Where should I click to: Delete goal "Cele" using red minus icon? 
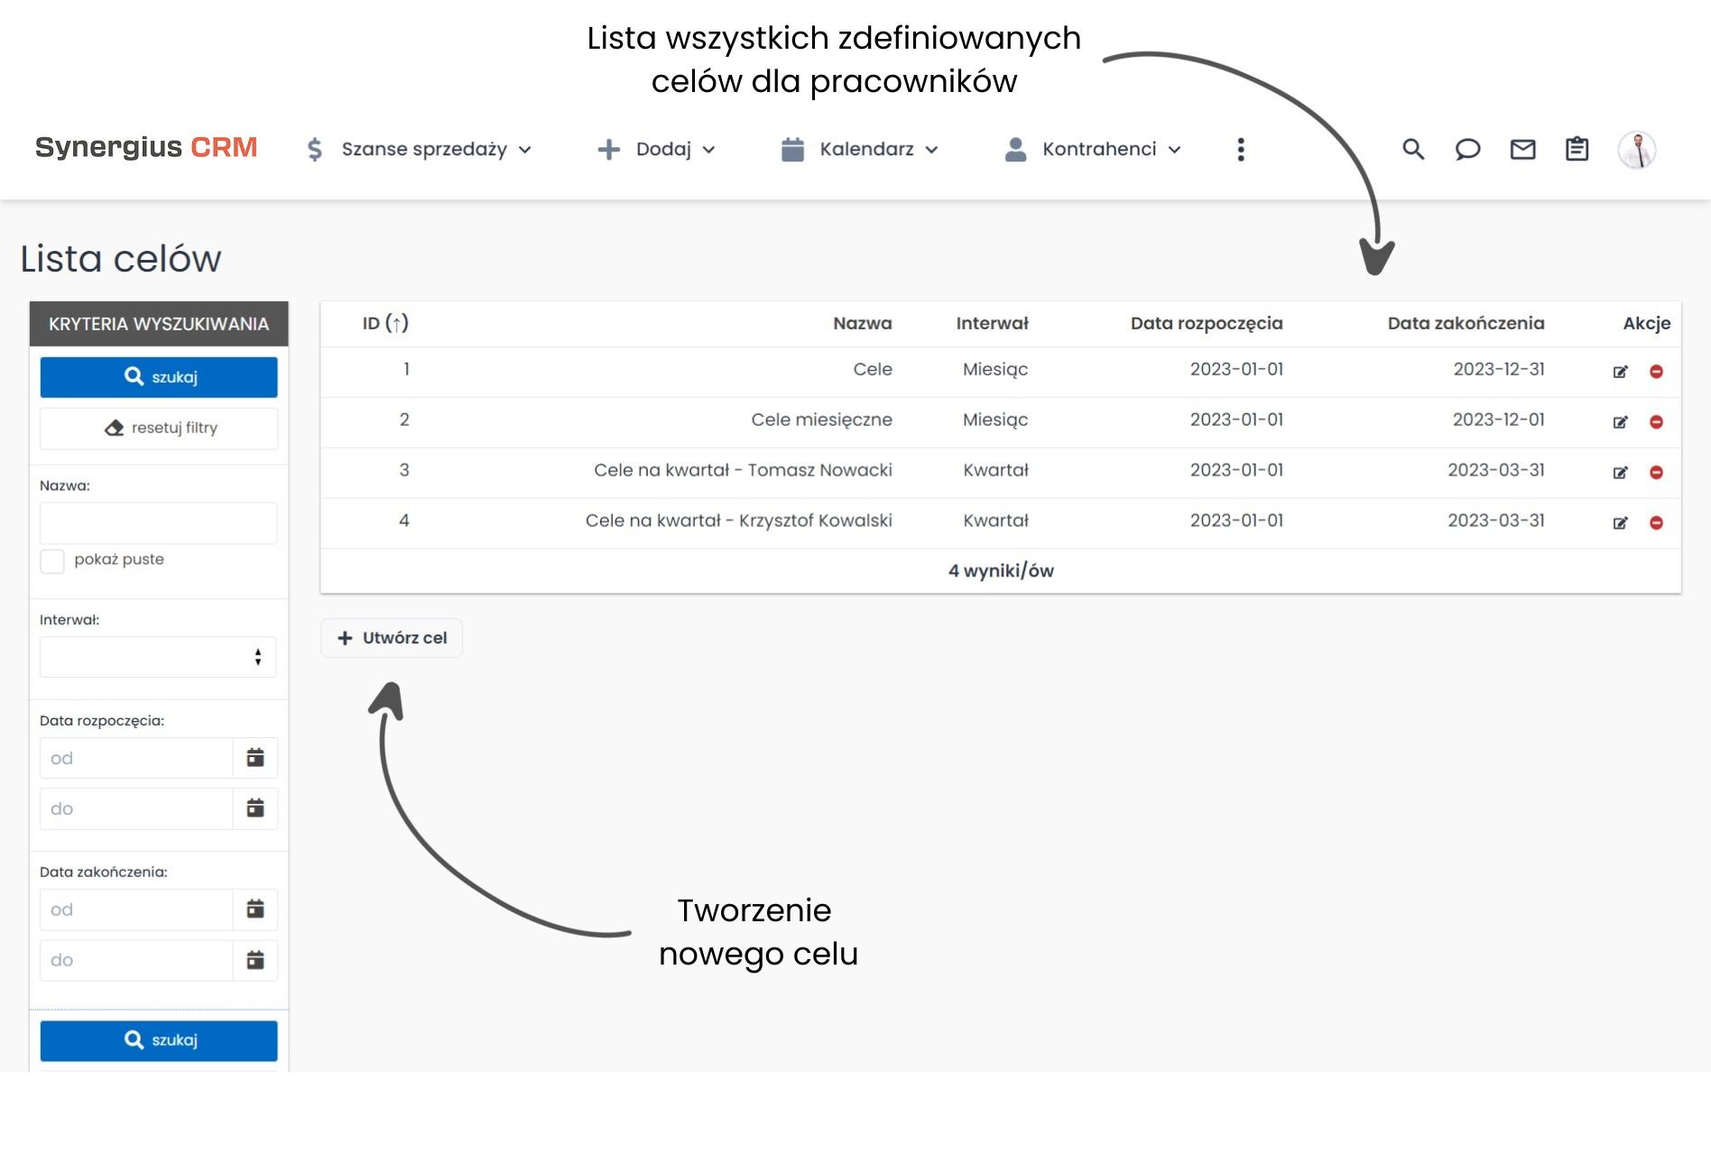click(x=1658, y=370)
